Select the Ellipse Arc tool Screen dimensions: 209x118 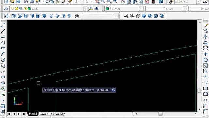3,83
